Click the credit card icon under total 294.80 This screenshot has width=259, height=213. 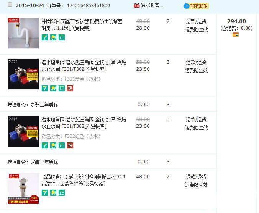236,35
